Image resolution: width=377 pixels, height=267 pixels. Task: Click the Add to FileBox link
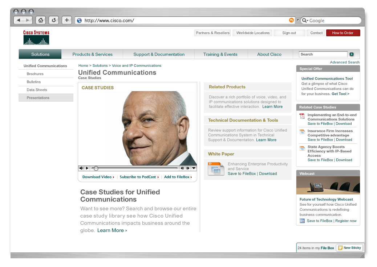tap(178, 177)
